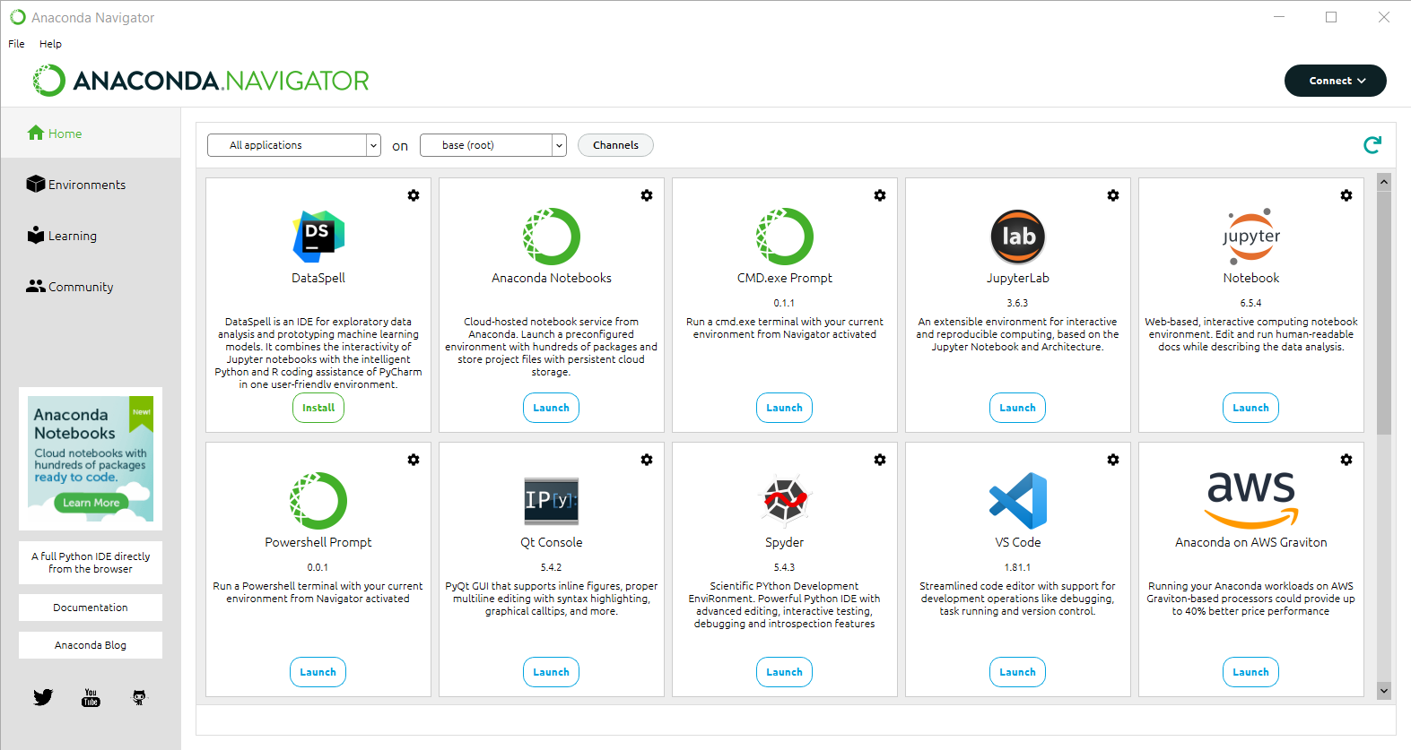Click the Channels button
This screenshot has width=1411, height=750.
(x=615, y=145)
